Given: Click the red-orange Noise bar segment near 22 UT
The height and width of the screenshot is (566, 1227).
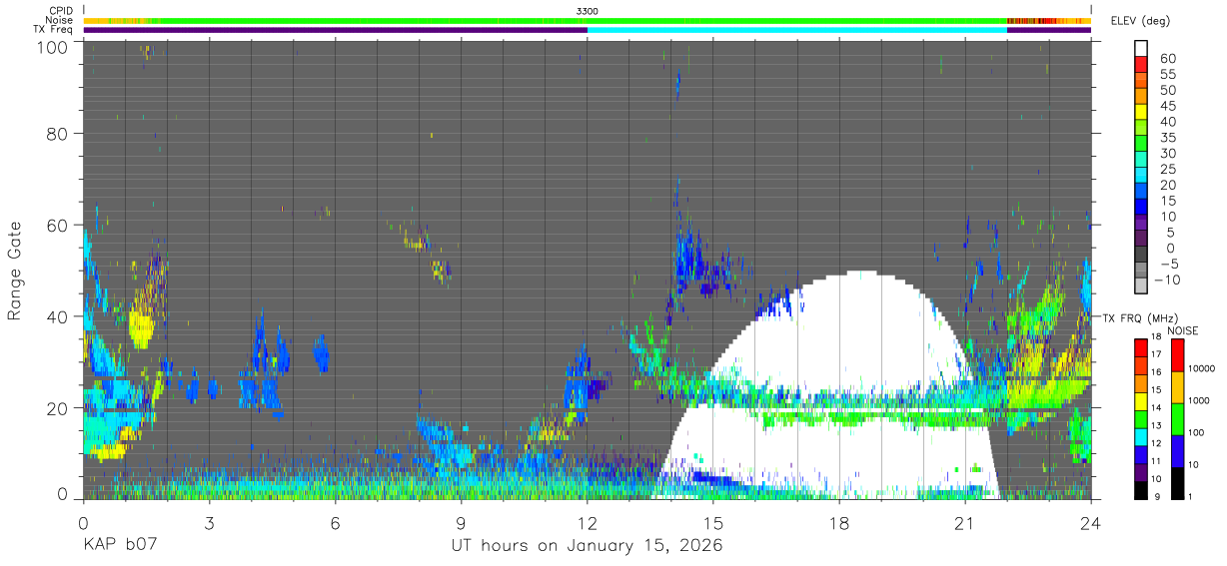Looking at the screenshot, I should (x=1034, y=20).
